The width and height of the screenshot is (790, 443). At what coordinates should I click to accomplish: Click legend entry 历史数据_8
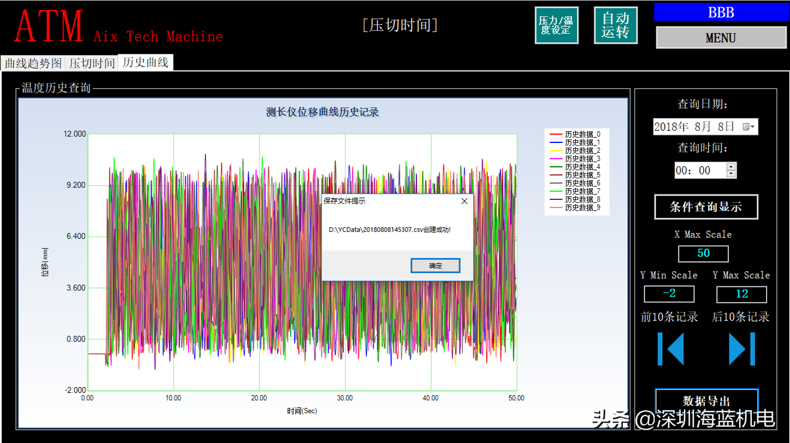click(x=575, y=199)
